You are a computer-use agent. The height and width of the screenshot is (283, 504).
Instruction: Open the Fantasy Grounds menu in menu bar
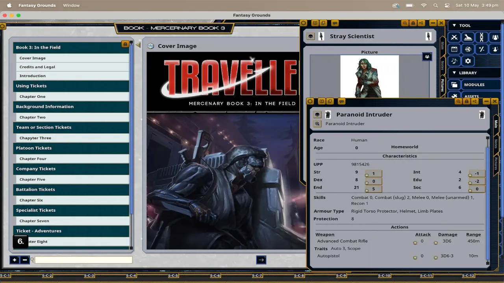37,6
